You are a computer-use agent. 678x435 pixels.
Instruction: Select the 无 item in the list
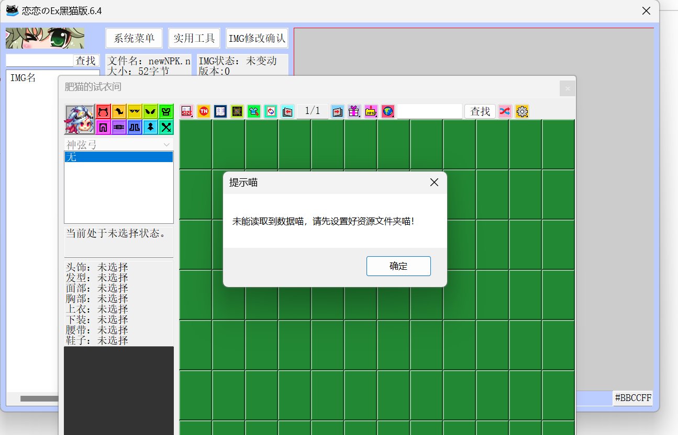[x=119, y=157]
